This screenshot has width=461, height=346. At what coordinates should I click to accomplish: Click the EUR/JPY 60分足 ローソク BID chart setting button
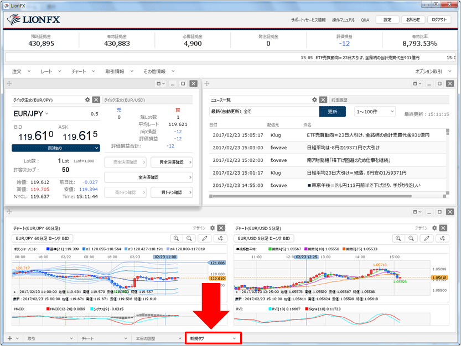coord(43,238)
